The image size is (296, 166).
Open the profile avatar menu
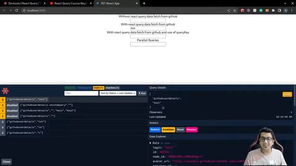[286, 11]
